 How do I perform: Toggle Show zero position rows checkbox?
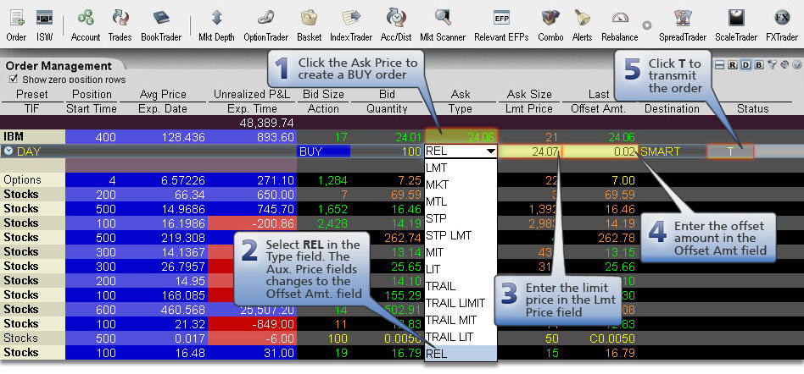point(14,80)
